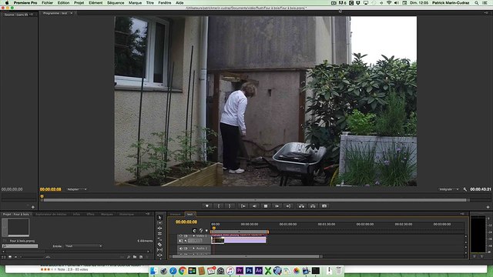Open the Séquence menu
This screenshot has width=493, height=277.
click(x=116, y=2)
